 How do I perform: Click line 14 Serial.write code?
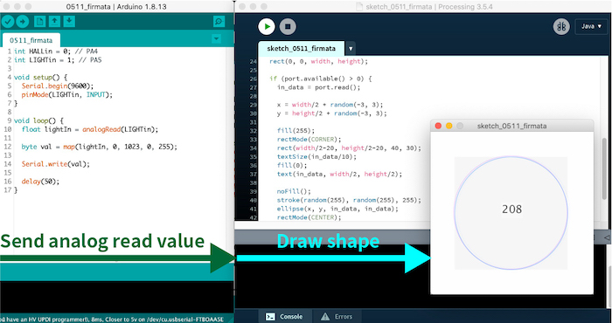click(55, 164)
